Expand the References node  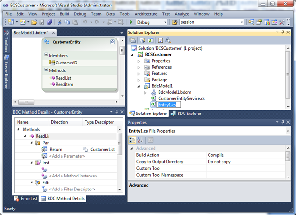point(139,67)
